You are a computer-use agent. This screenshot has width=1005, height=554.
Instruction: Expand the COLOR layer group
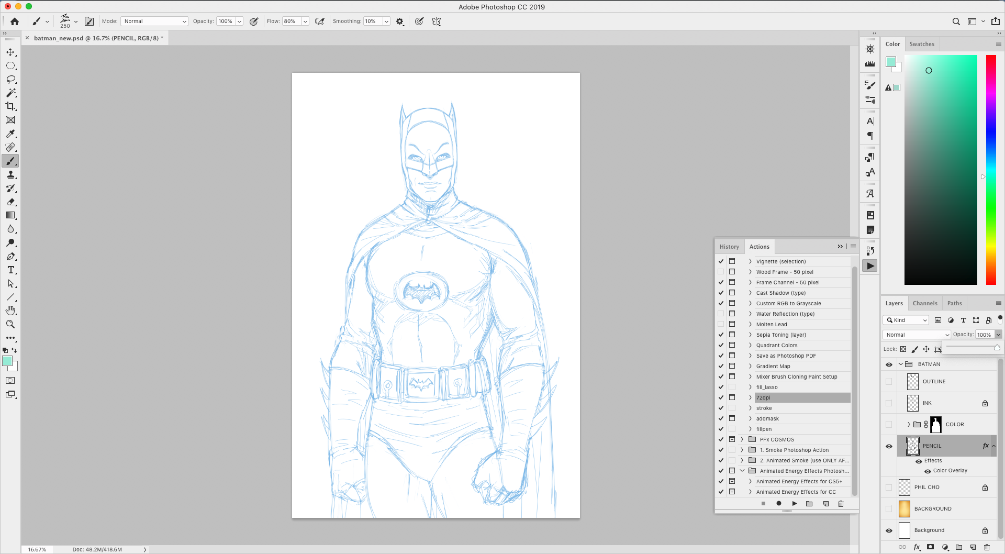pos(909,425)
